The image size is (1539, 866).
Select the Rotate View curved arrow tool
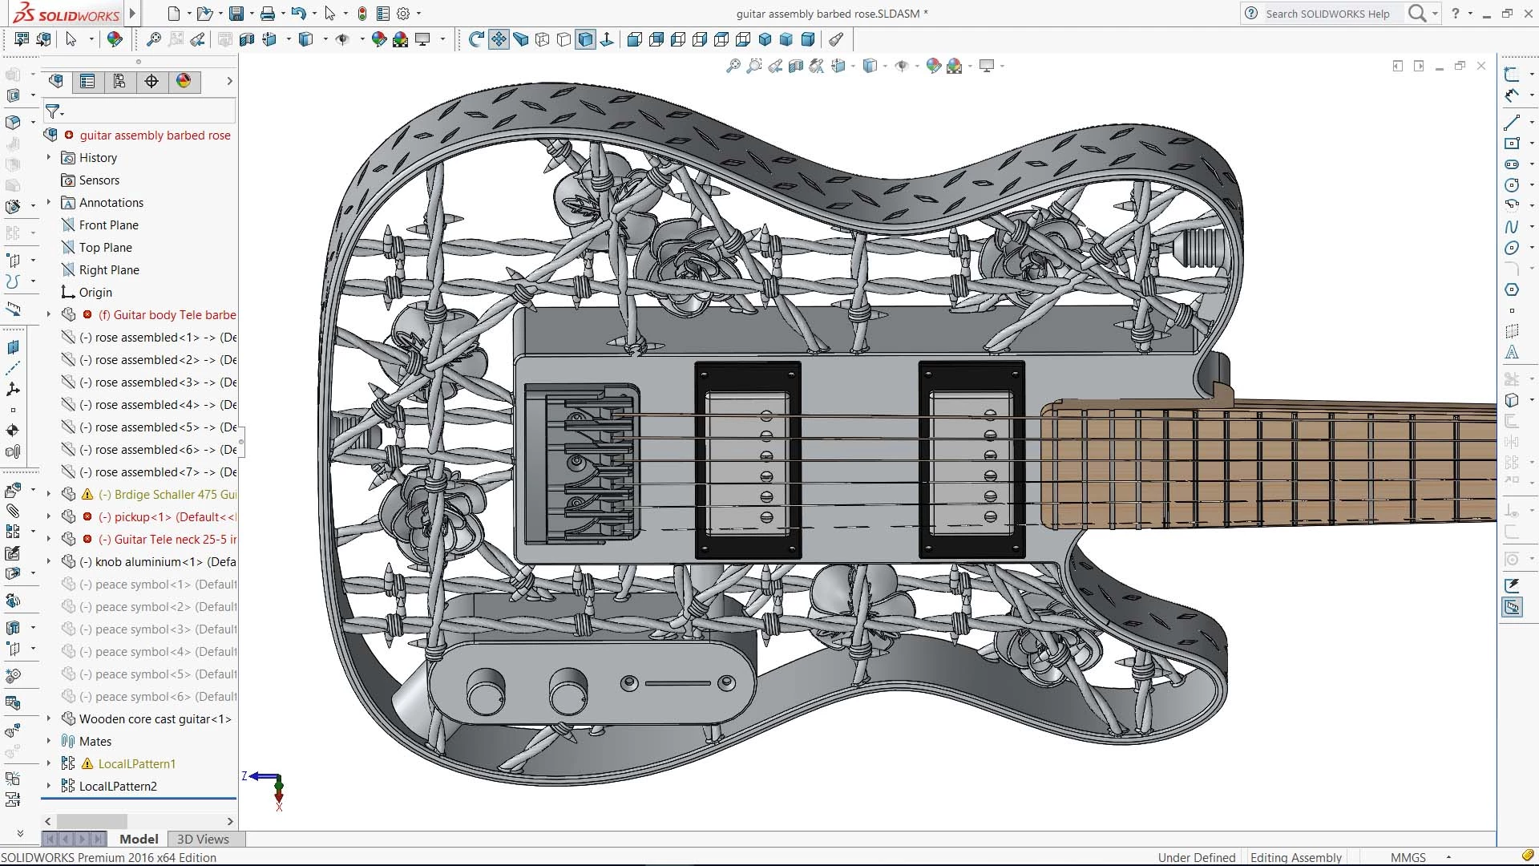(x=476, y=39)
